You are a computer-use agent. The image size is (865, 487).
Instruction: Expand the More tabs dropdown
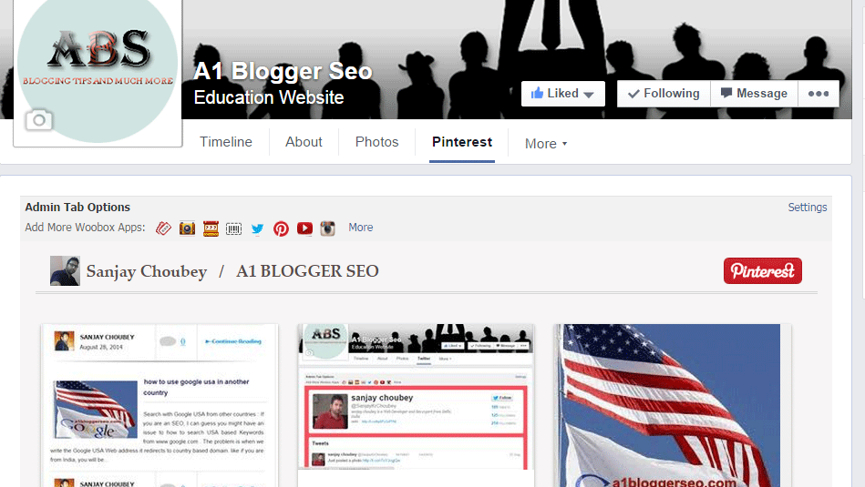(546, 144)
